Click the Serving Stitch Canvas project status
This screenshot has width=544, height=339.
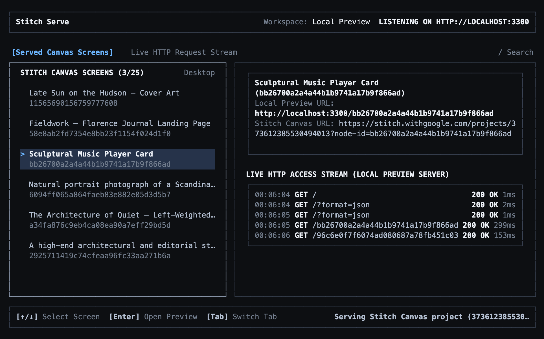click(432, 317)
